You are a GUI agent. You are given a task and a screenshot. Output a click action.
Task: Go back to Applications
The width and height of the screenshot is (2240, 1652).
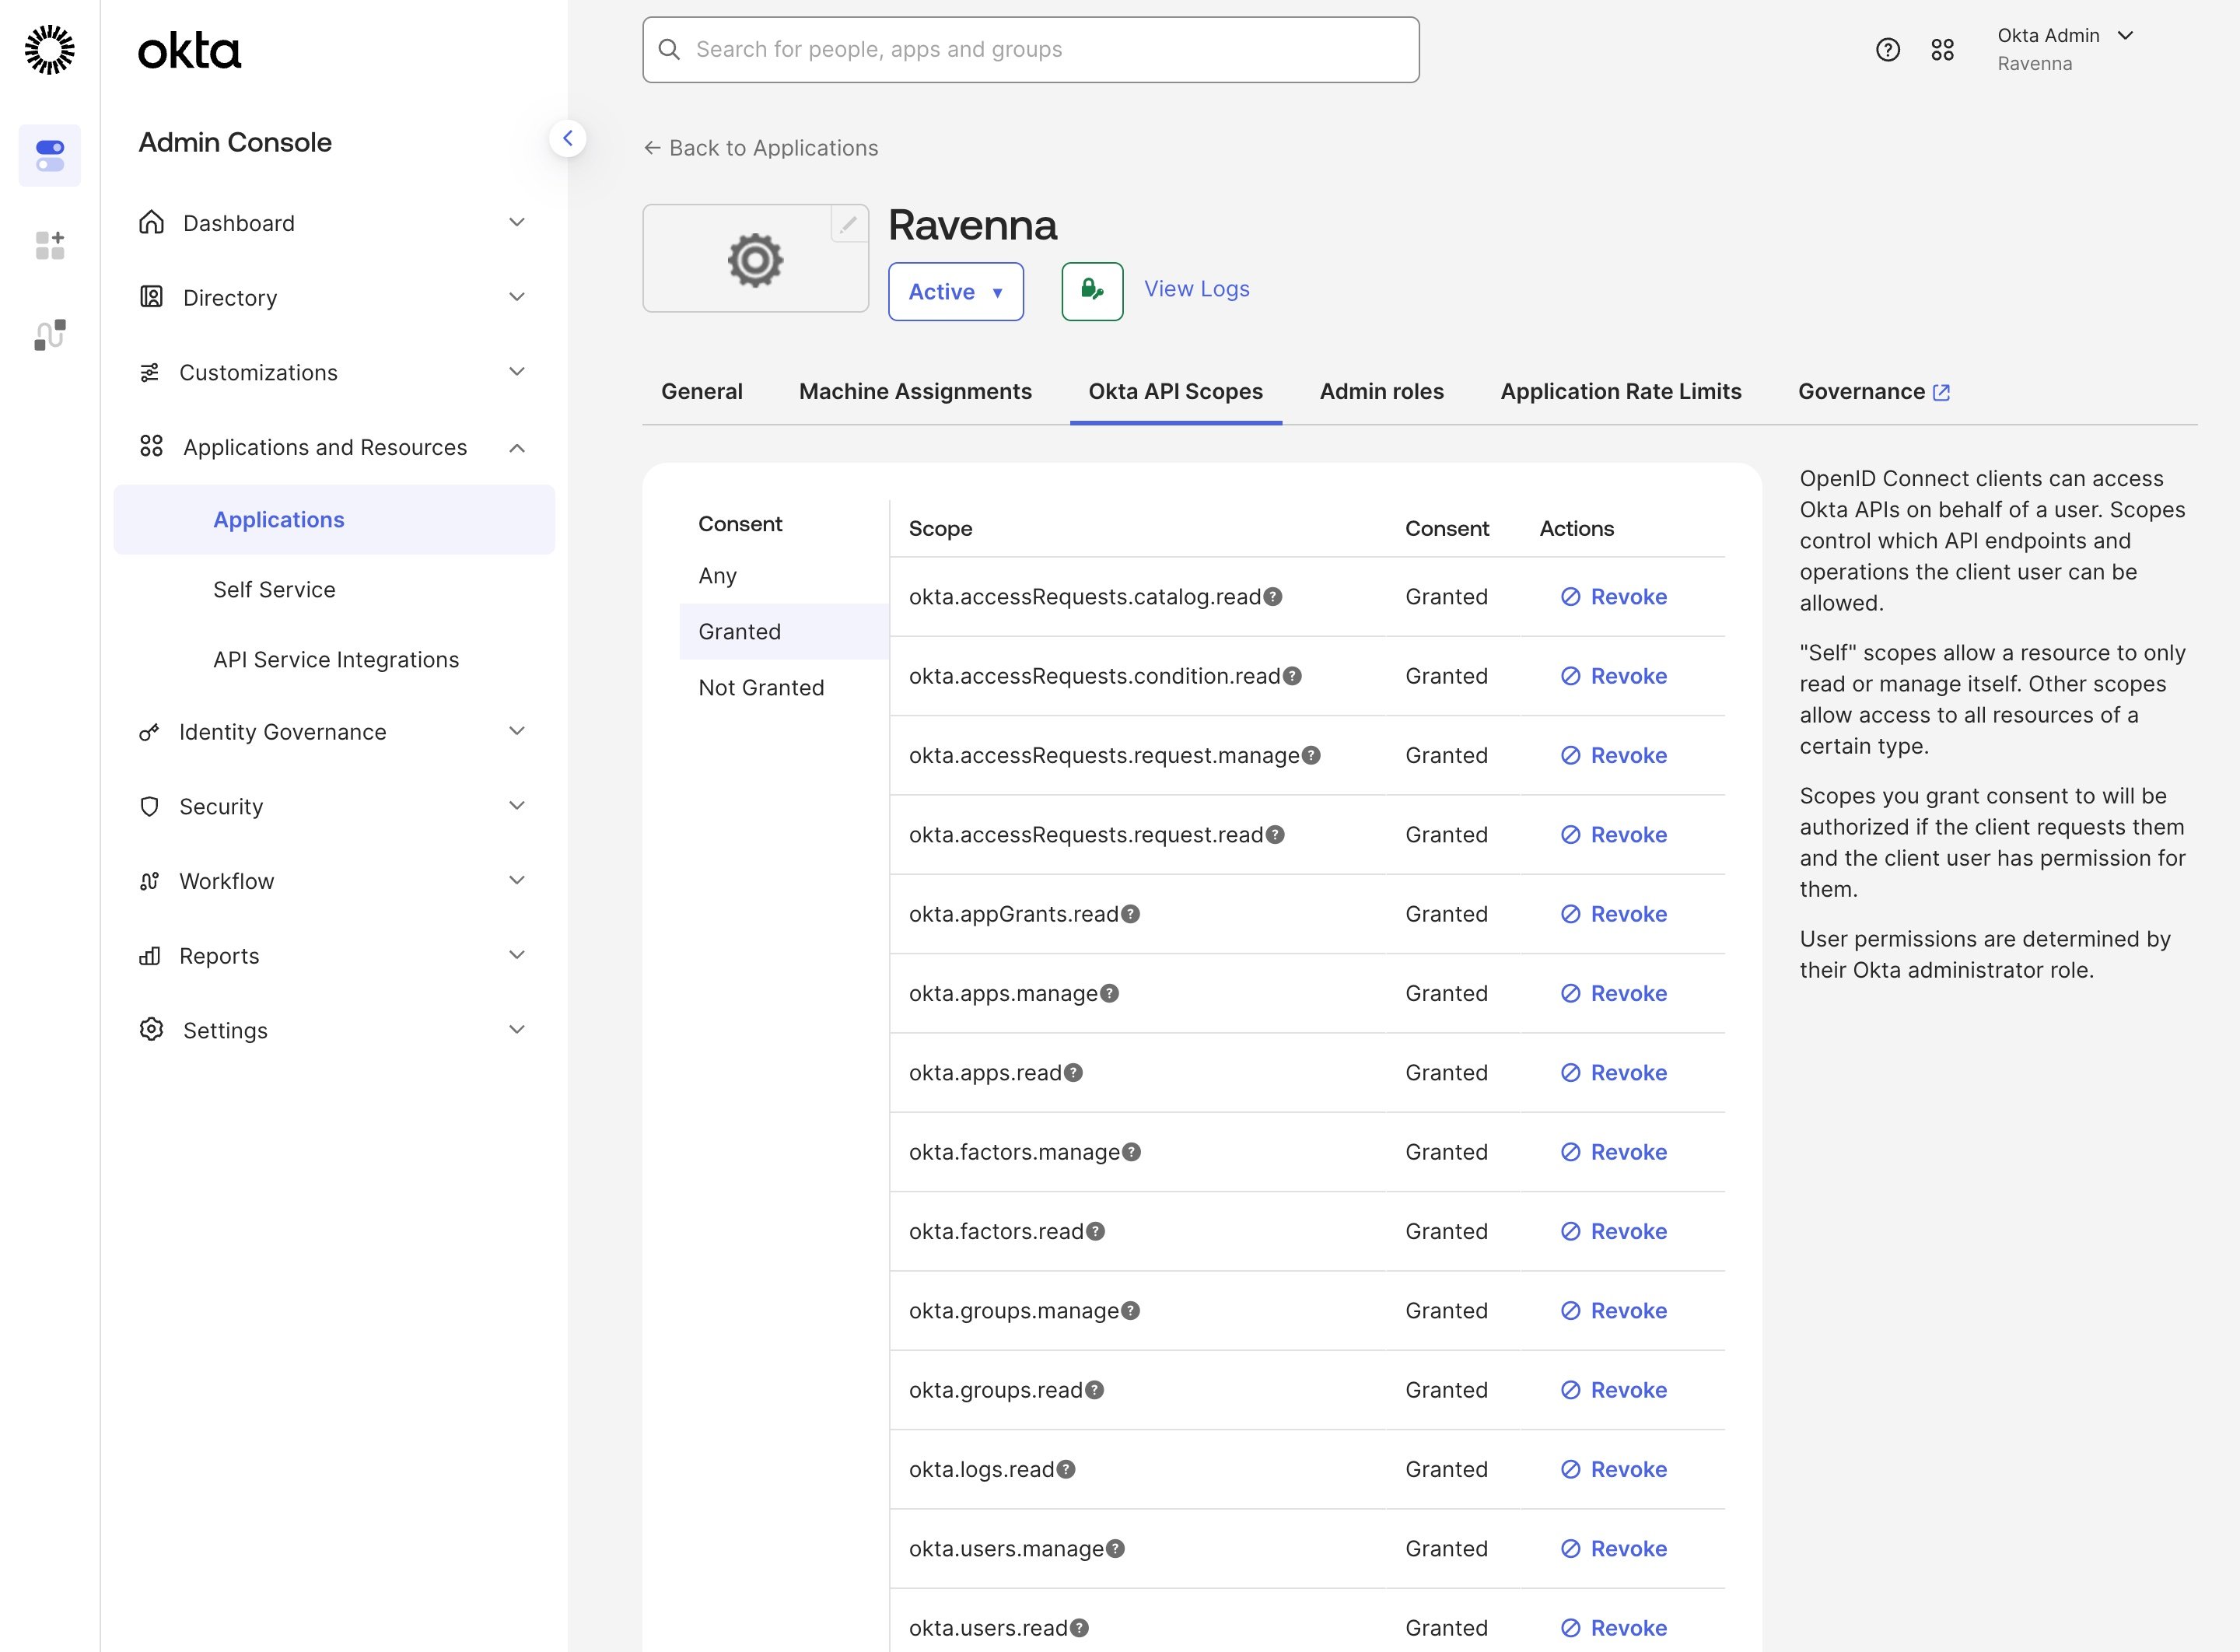[x=761, y=148]
